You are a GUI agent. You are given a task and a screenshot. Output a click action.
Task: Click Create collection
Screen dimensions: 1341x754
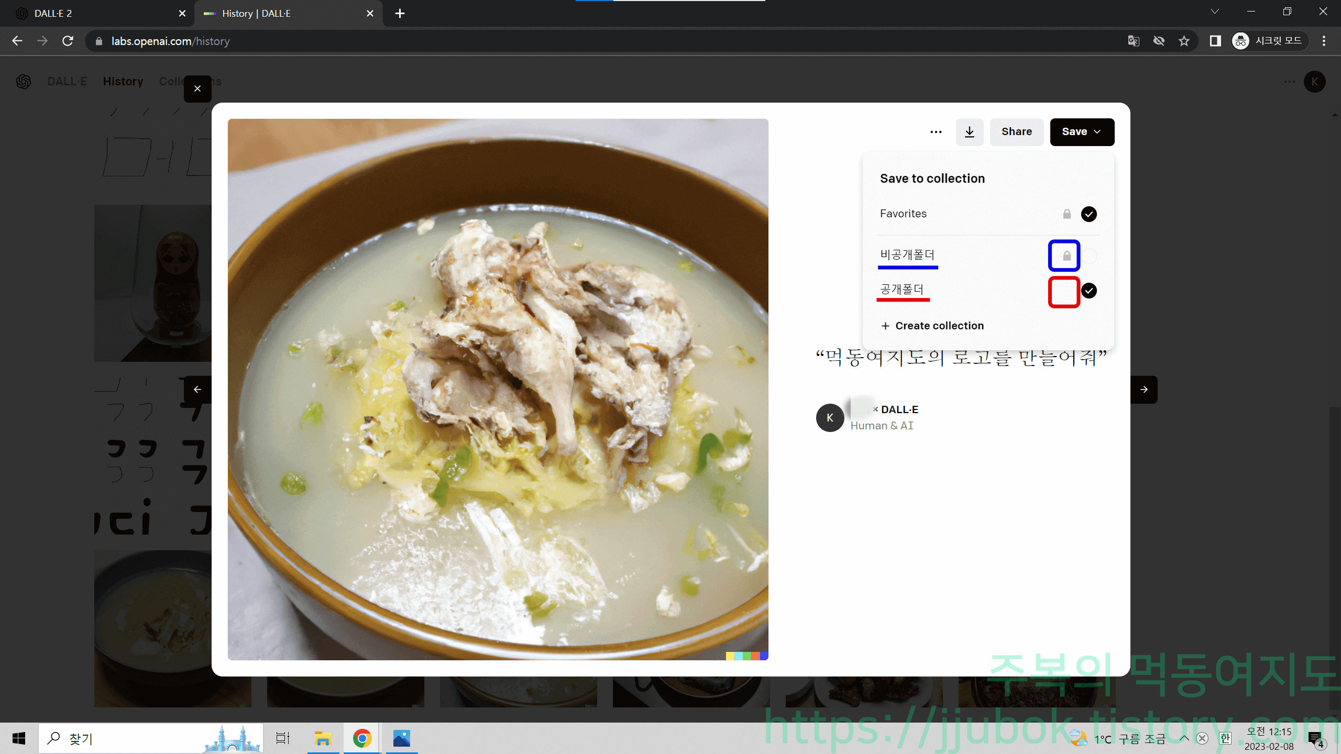pyautogui.click(x=932, y=326)
